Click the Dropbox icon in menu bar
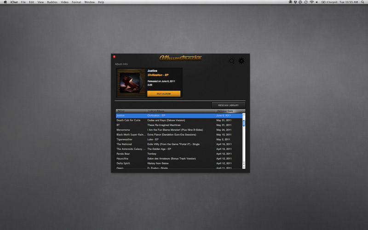 point(295,2)
